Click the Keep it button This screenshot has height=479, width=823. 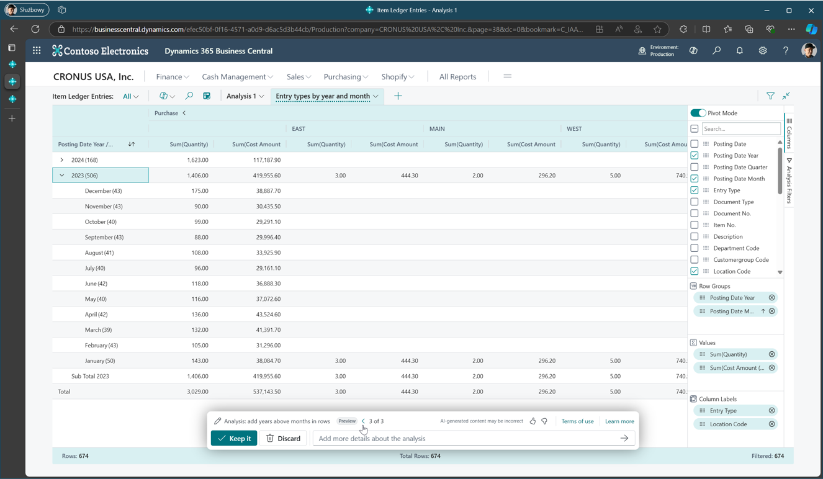pos(234,439)
